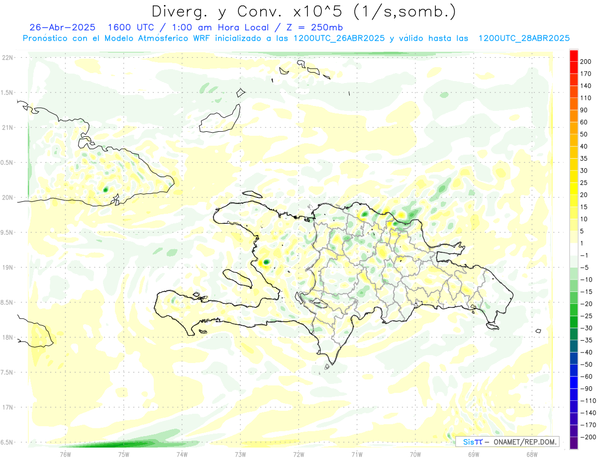Click the '1.5N' latitude label
The height and width of the screenshot is (461, 597).
click(7, 92)
